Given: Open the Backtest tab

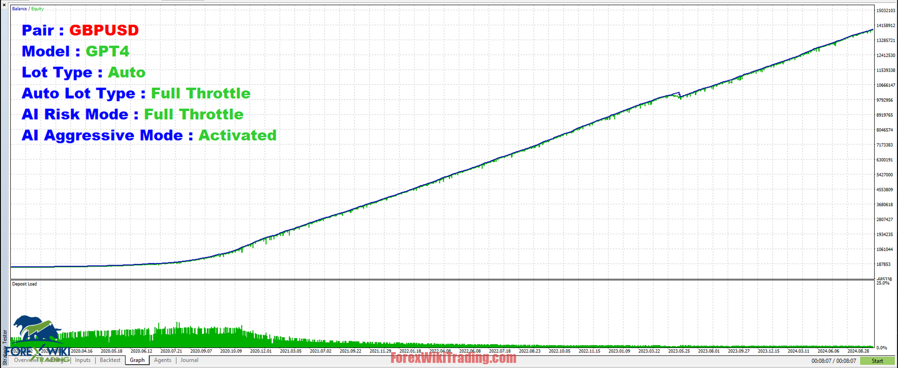Looking at the screenshot, I should pos(110,360).
